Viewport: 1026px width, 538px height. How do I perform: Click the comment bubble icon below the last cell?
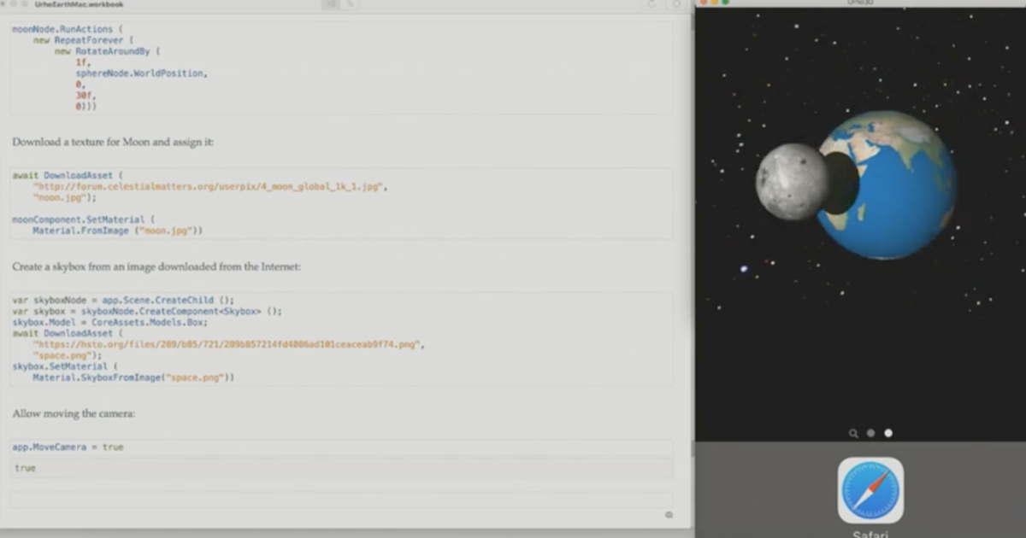(670, 514)
